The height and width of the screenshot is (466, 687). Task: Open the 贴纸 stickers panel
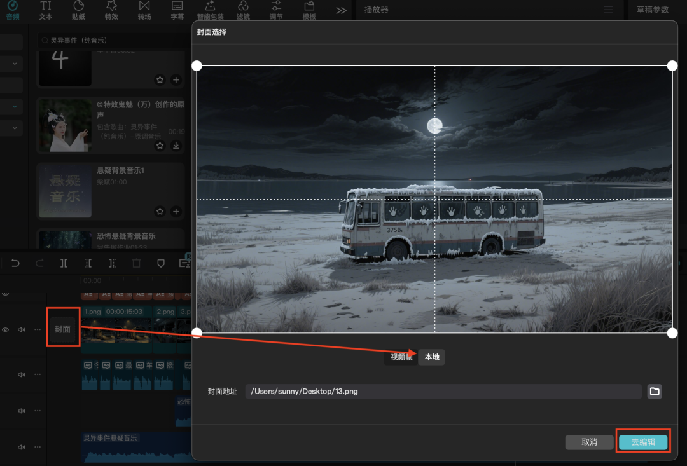click(x=78, y=10)
